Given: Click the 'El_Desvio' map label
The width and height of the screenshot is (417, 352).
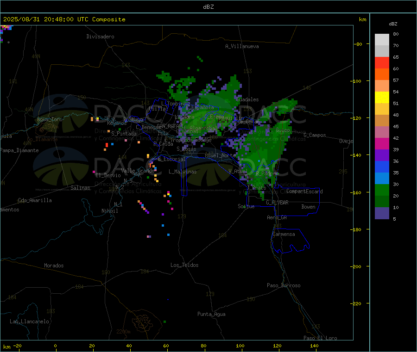Looking at the screenshot, I should pos(108,175).
